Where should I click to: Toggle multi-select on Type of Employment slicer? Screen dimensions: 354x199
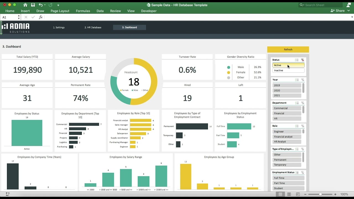click(x=297, y=149)
